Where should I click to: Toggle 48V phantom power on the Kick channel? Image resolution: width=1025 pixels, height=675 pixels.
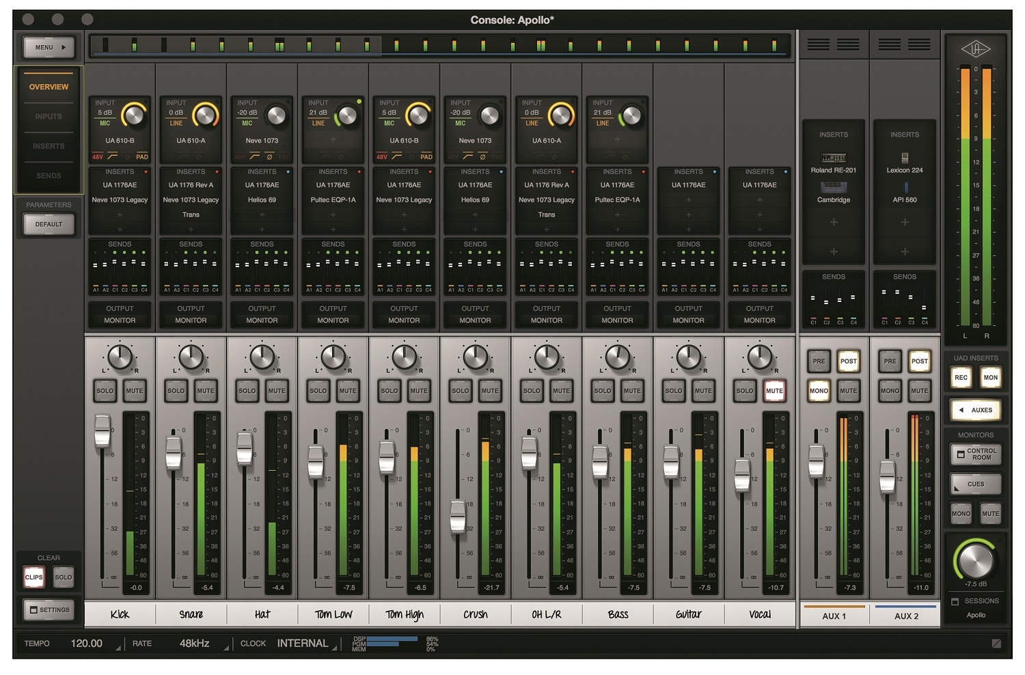[97, 157]
